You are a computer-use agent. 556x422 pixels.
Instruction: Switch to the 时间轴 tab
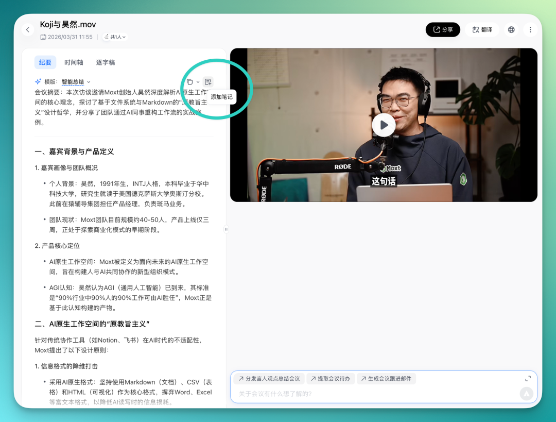(x=74, y=62)
